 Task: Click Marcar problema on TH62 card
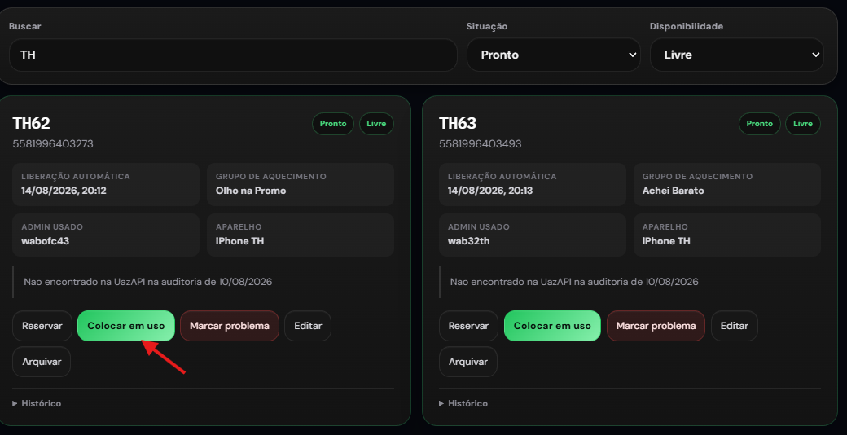point(230,326)
